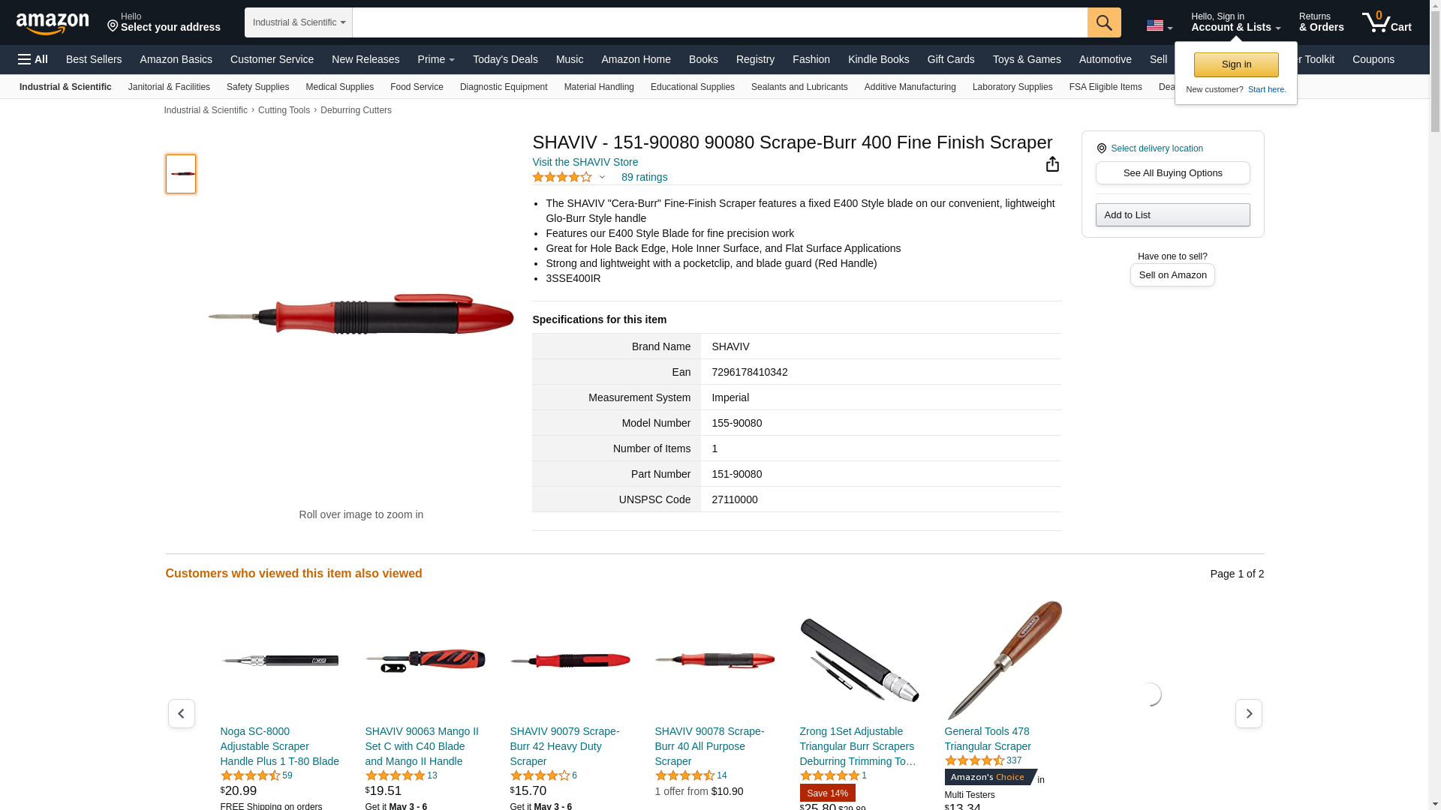Select Safety Supplies category tab
The width and height of the screenshot is (1441, 810).
coord(257,87)
